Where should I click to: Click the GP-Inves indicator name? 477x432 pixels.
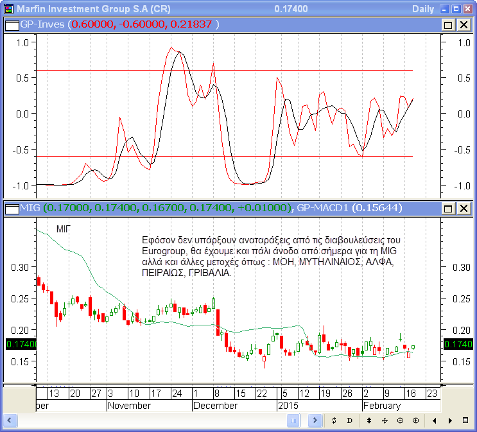(x=42, y=24)
